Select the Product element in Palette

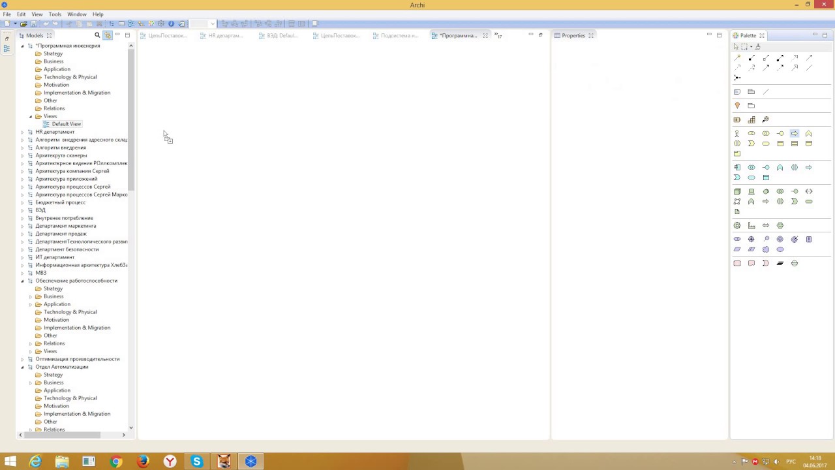coord(737,154)
